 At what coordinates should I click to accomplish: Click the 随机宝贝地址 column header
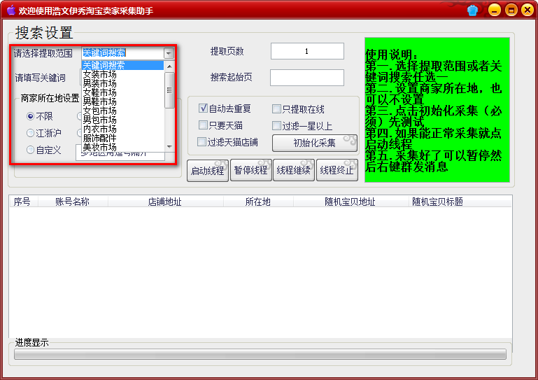pos(351,202)
